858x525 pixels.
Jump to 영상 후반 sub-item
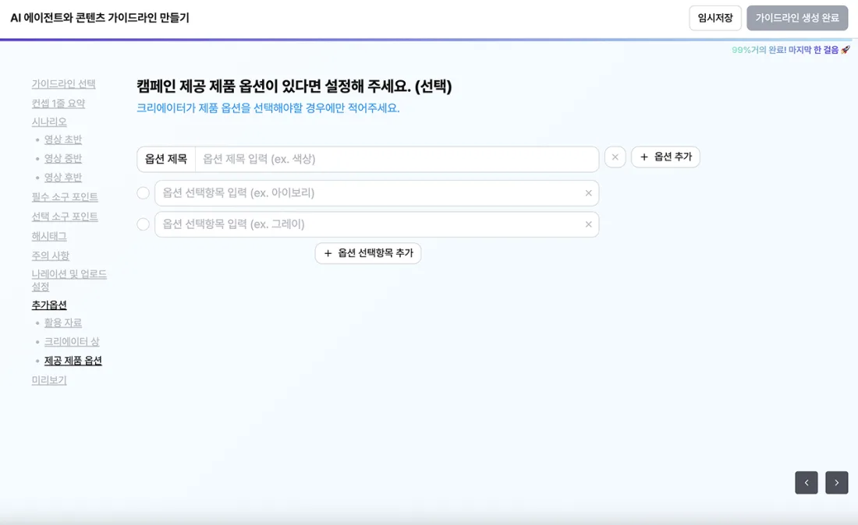point(63,178)
